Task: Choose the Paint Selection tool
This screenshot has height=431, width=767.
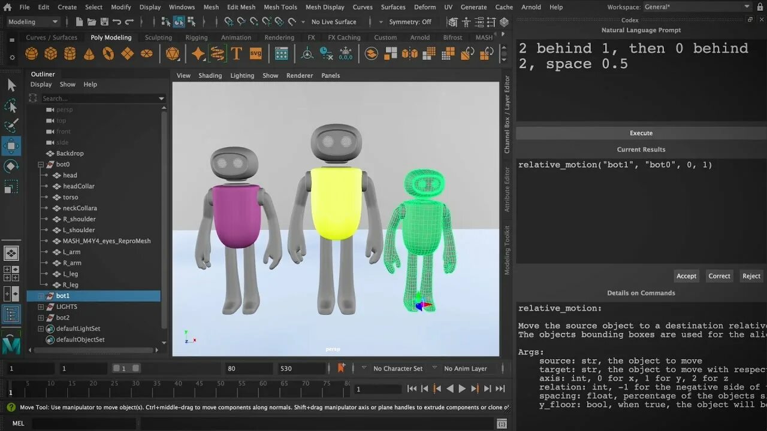Action: click(11, 126)
